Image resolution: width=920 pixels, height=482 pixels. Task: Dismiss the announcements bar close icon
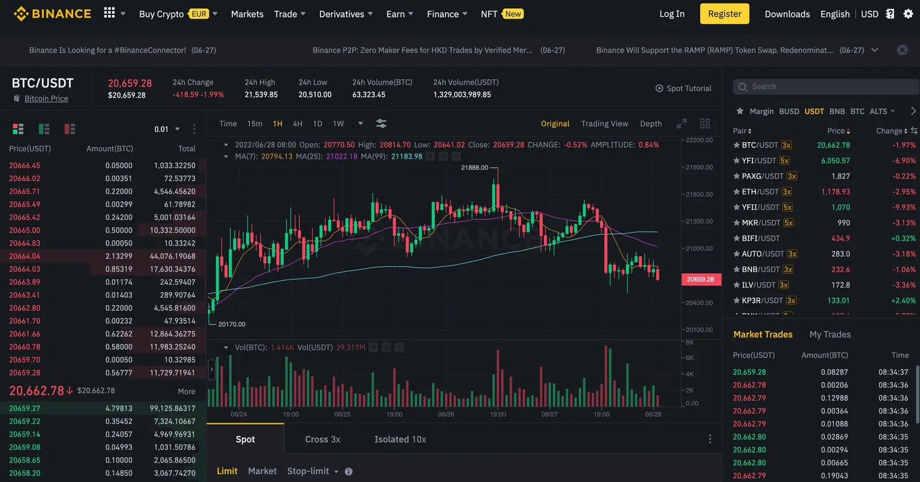pyautogui.click(x=903, y=50)
